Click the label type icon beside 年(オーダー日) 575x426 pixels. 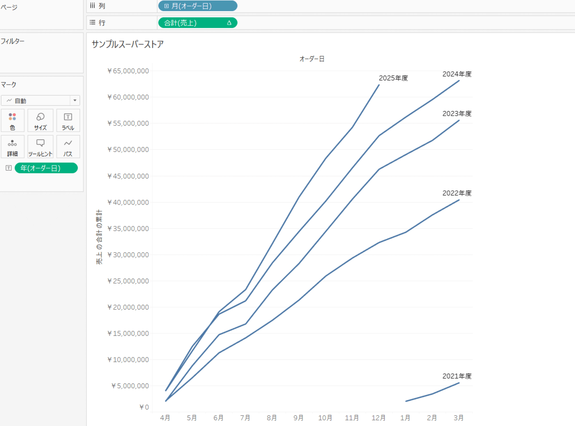(9, 168)
